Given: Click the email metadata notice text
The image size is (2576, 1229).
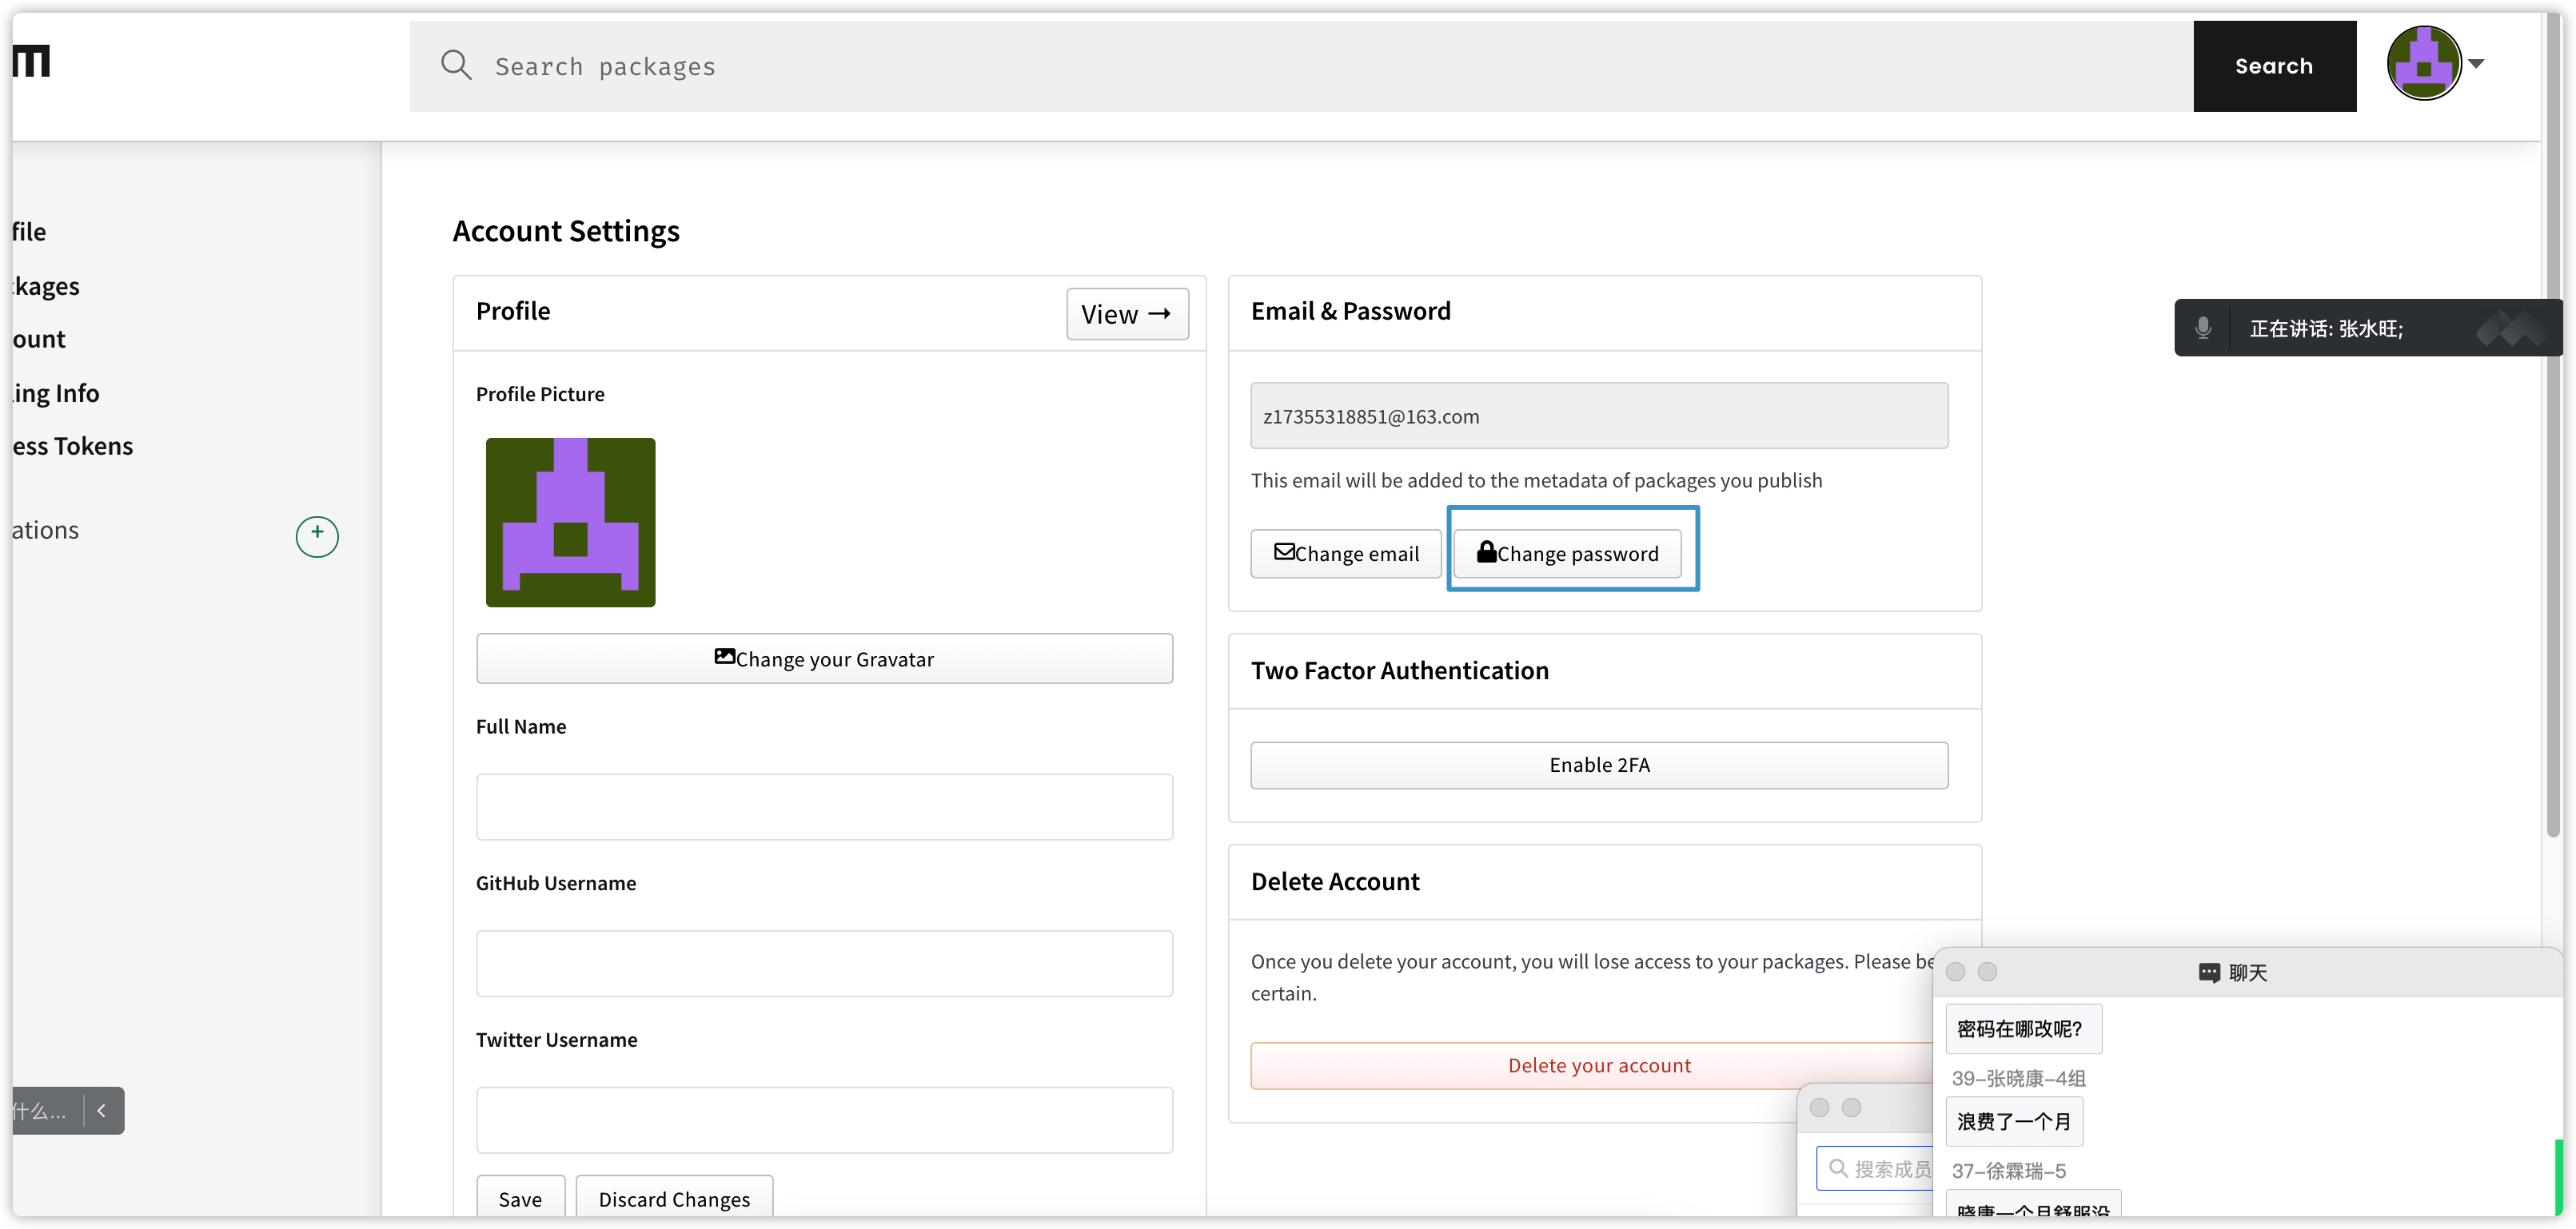Looking at the screenshot, I should point(1537,480).
